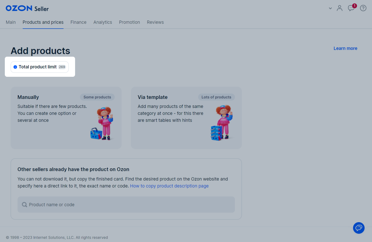Go to the Promotion section
372x242 pixels.
[x=129, y=22]
